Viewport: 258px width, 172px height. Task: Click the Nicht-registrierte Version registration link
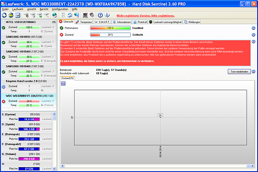click(146, 16)
